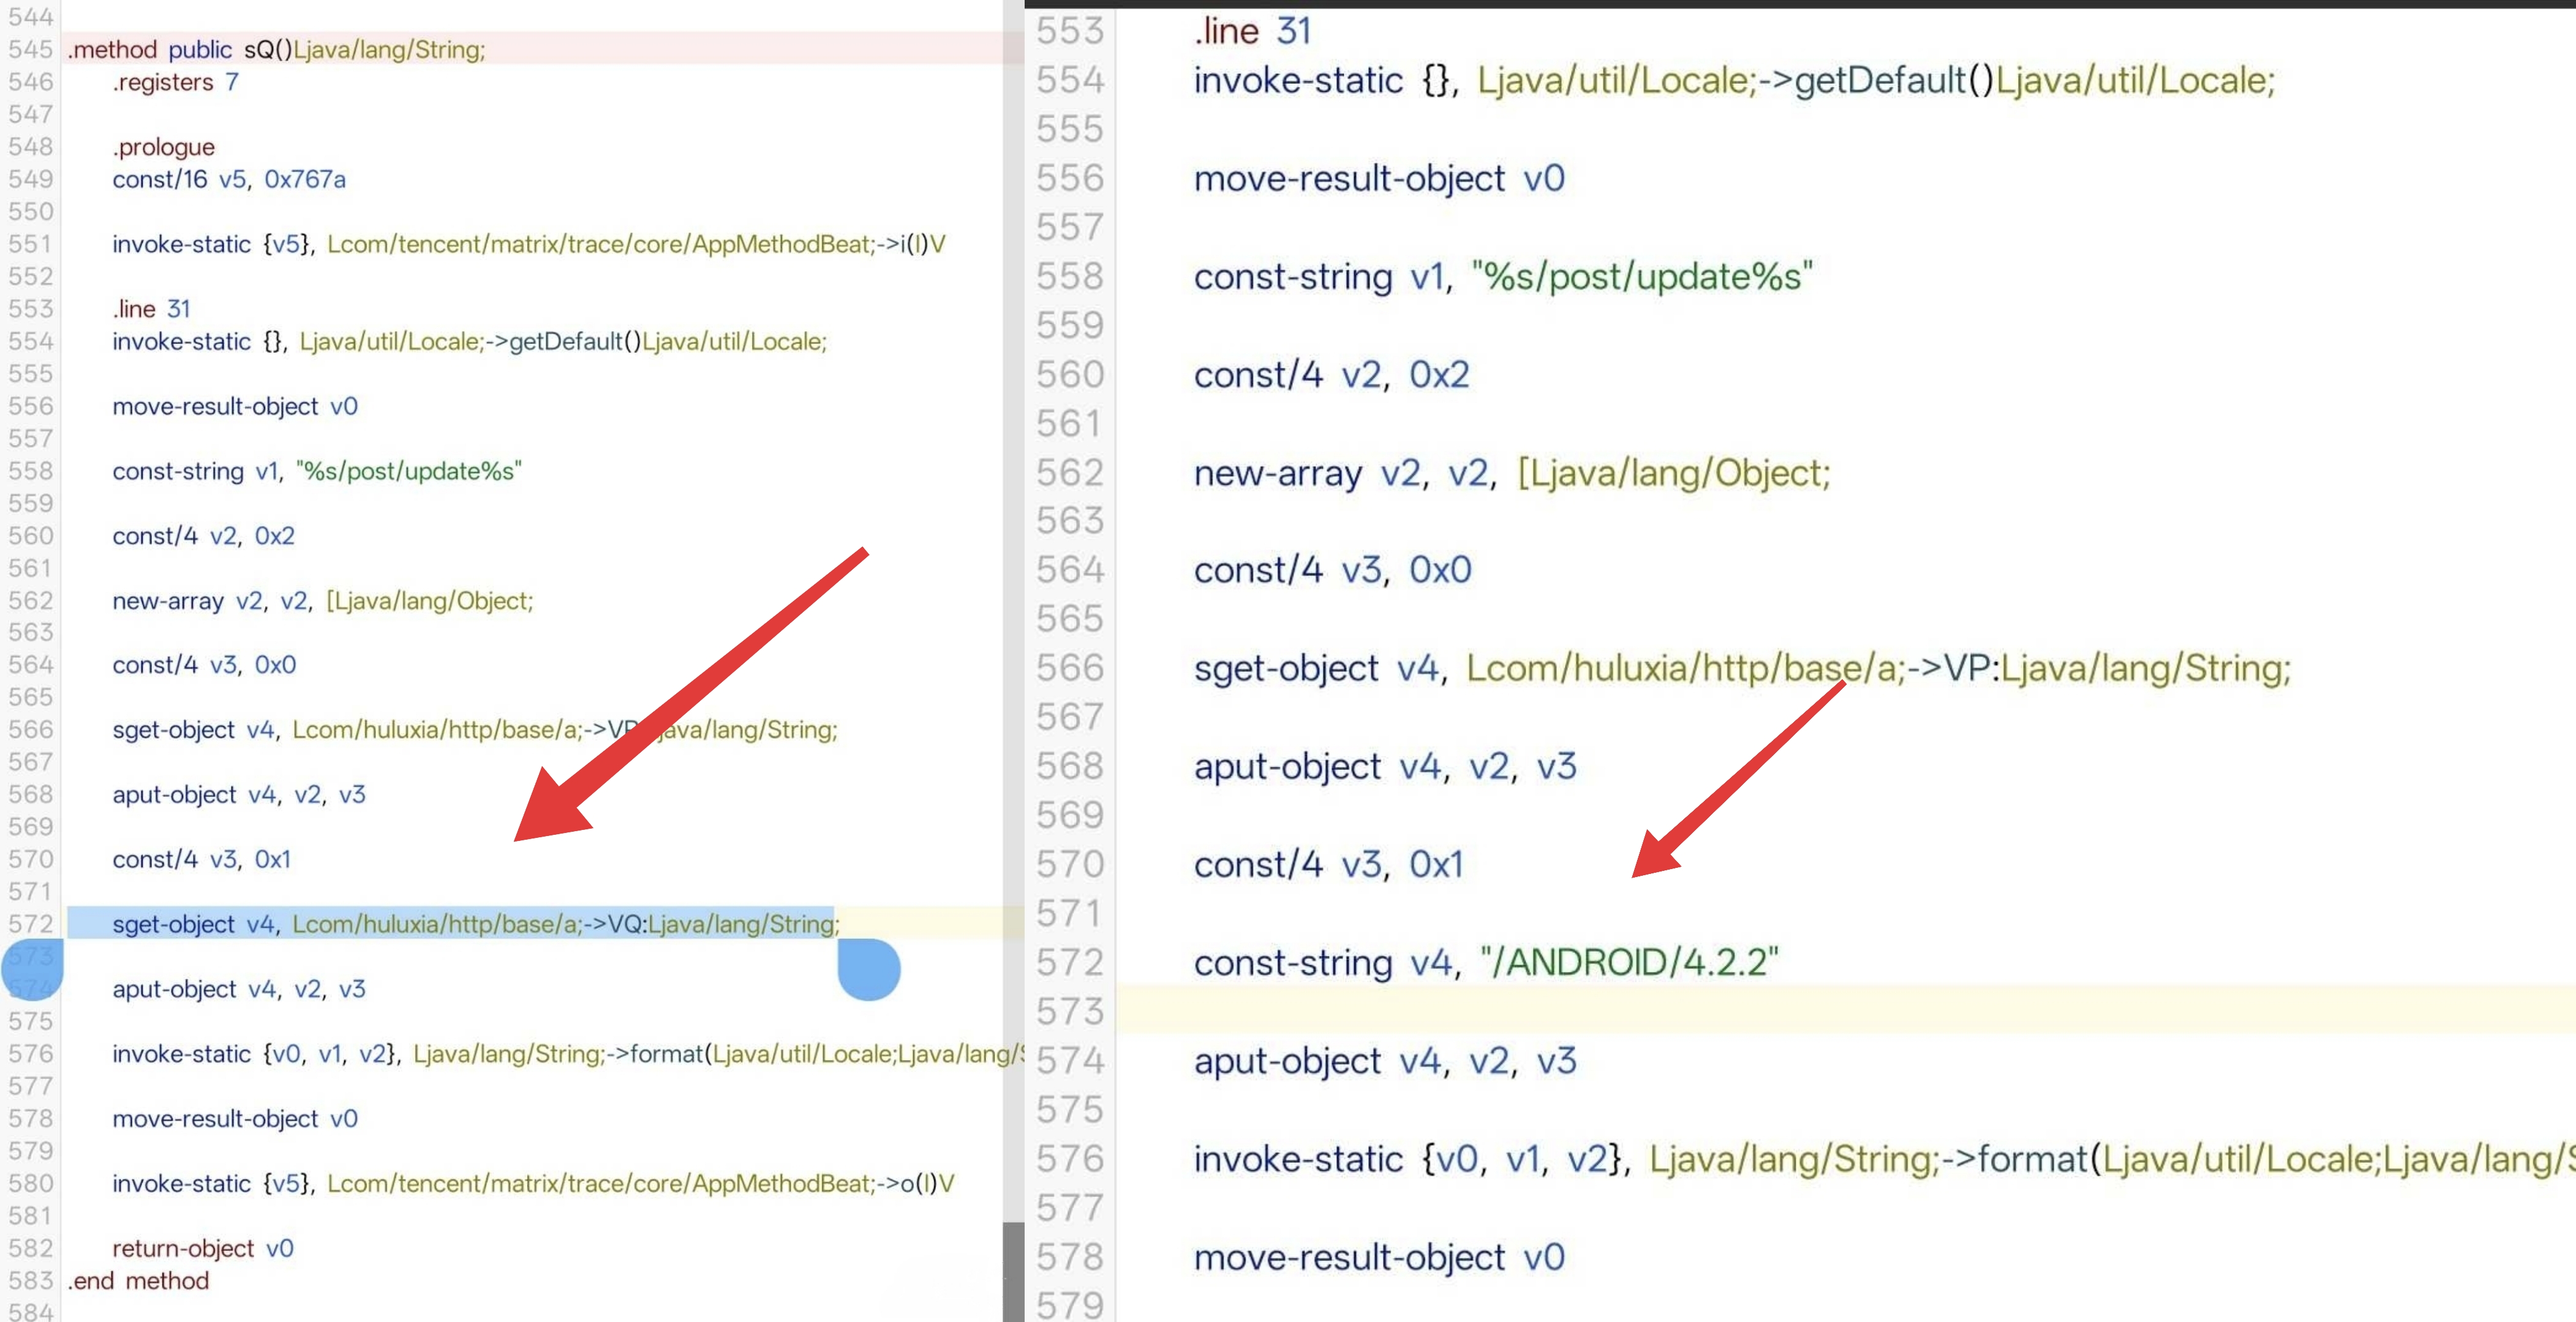Click empty highlighted line 573 in right pane
2576x1322 pixels.
pos(1800,1010)
